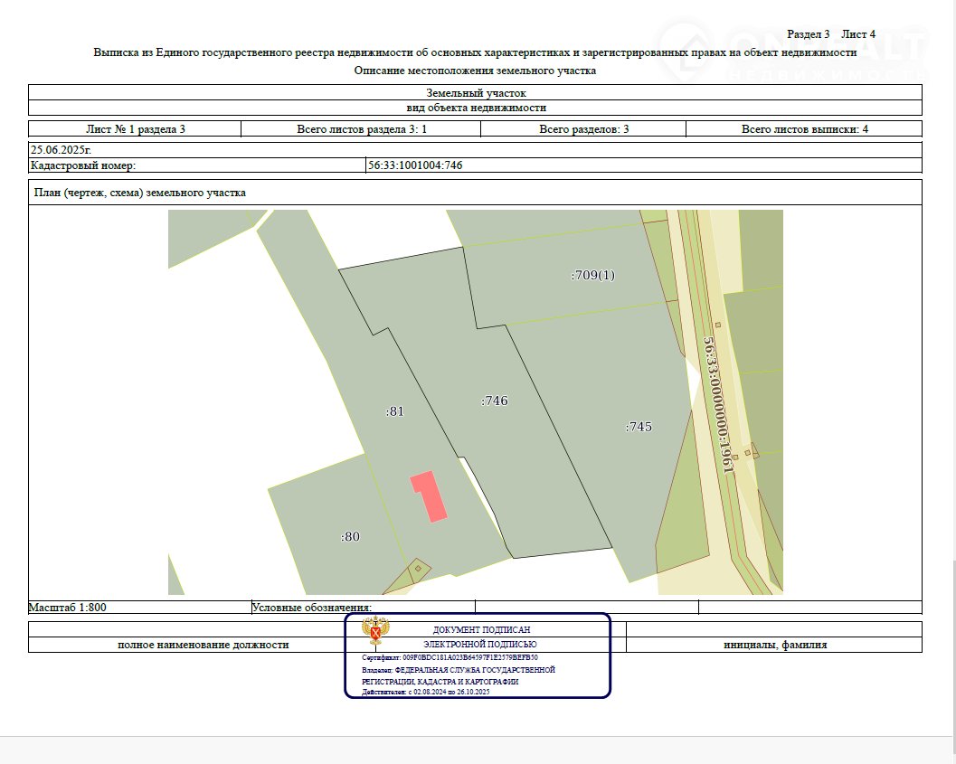This screenshot has height=764, width=956.
Task: Select parcel label :709(1) on the map
Action: pos(592,275)
